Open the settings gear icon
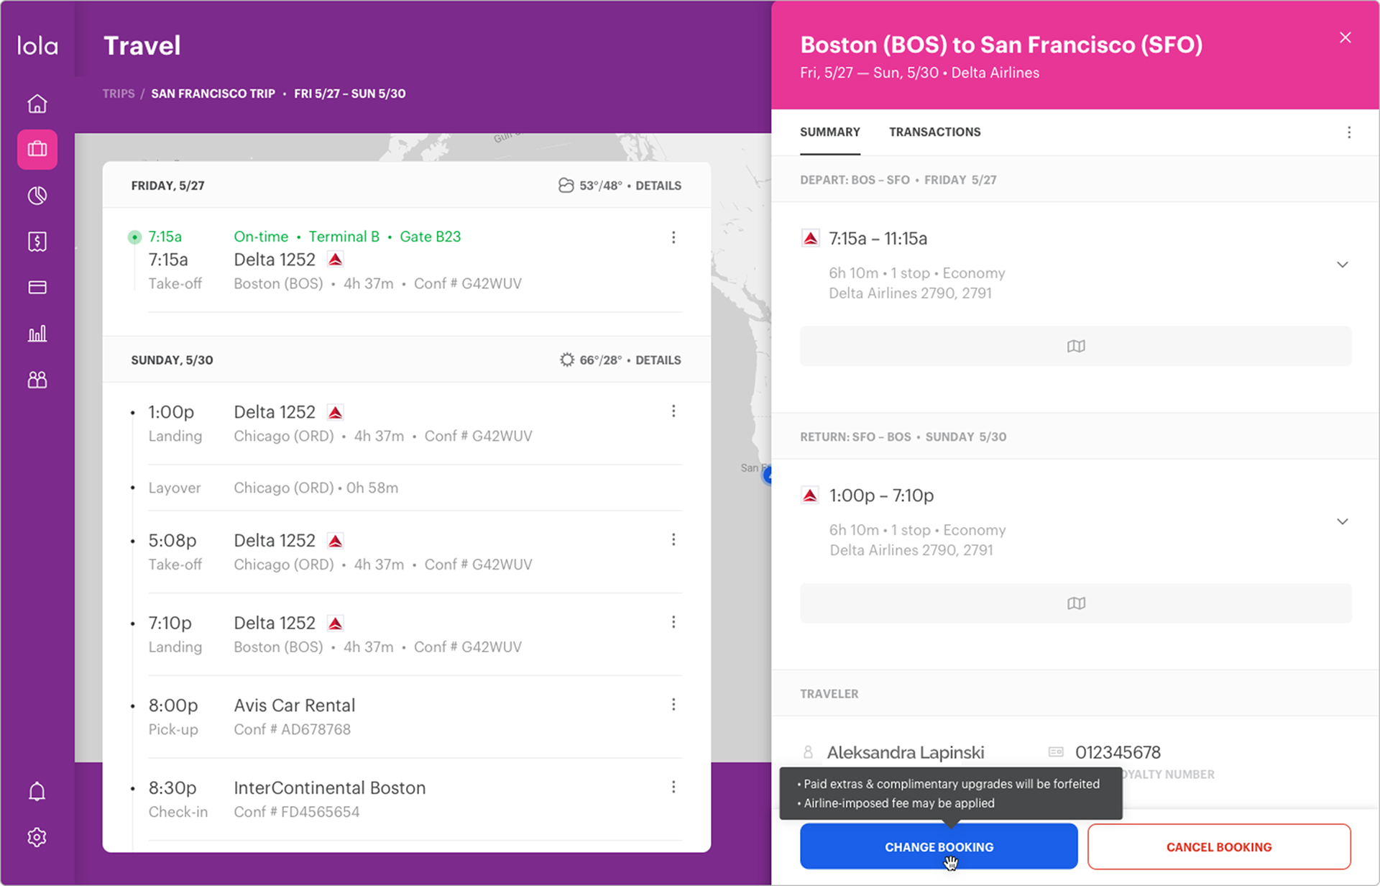 pyautogui.click(x=37, y=837)
